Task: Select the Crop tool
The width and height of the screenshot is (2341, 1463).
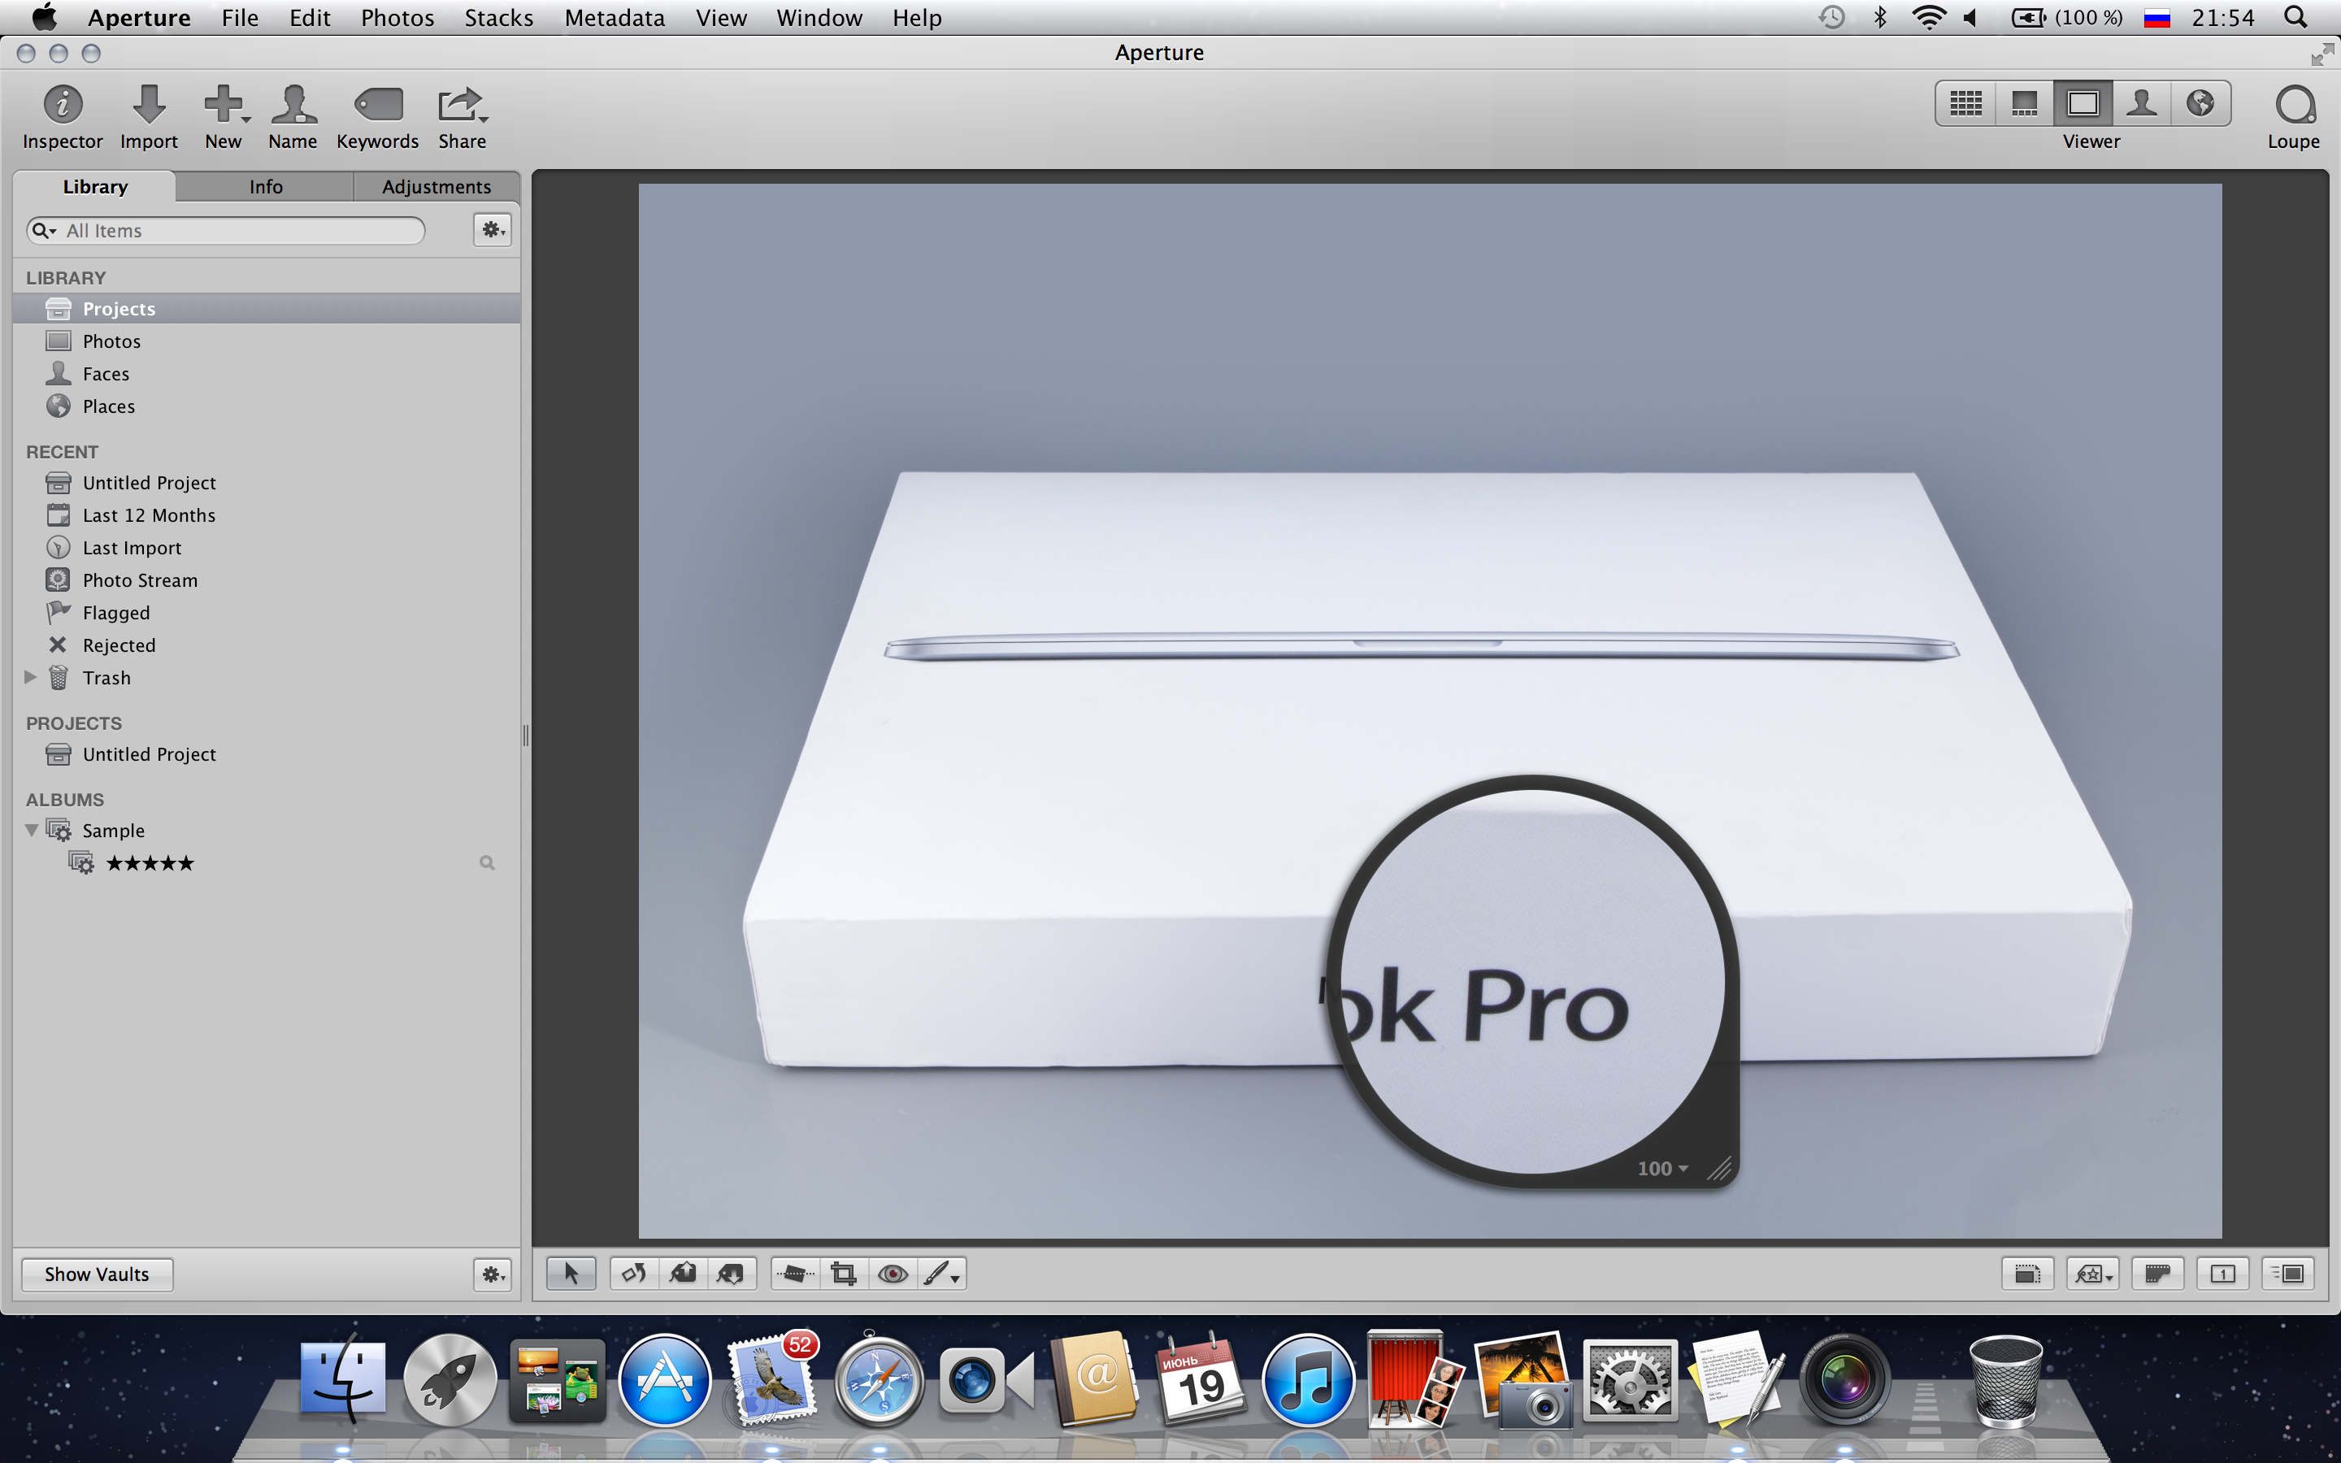Action: [x=843, y=1274]
